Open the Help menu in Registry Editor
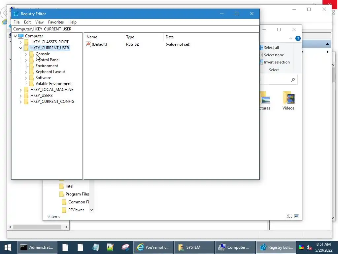This screenshot has width=338, height=254. point(72,22)
